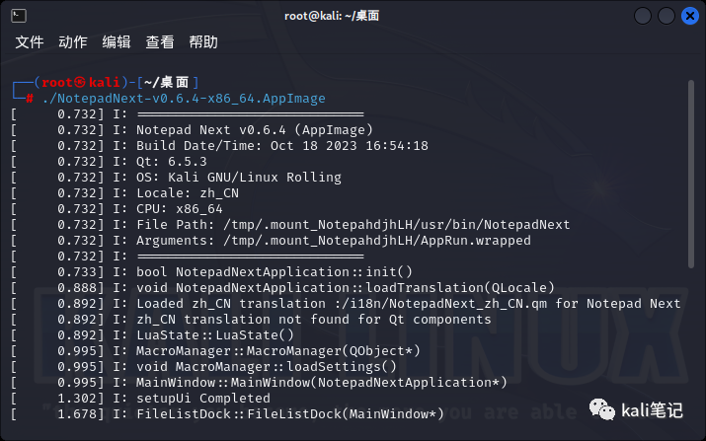This screenshot has width=706, height=441.
Task: Click the WeChat logo watermark icon
Action: 602,409
